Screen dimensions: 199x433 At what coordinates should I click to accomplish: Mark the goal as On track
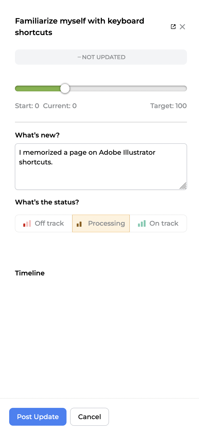click(x=158, y=224)
